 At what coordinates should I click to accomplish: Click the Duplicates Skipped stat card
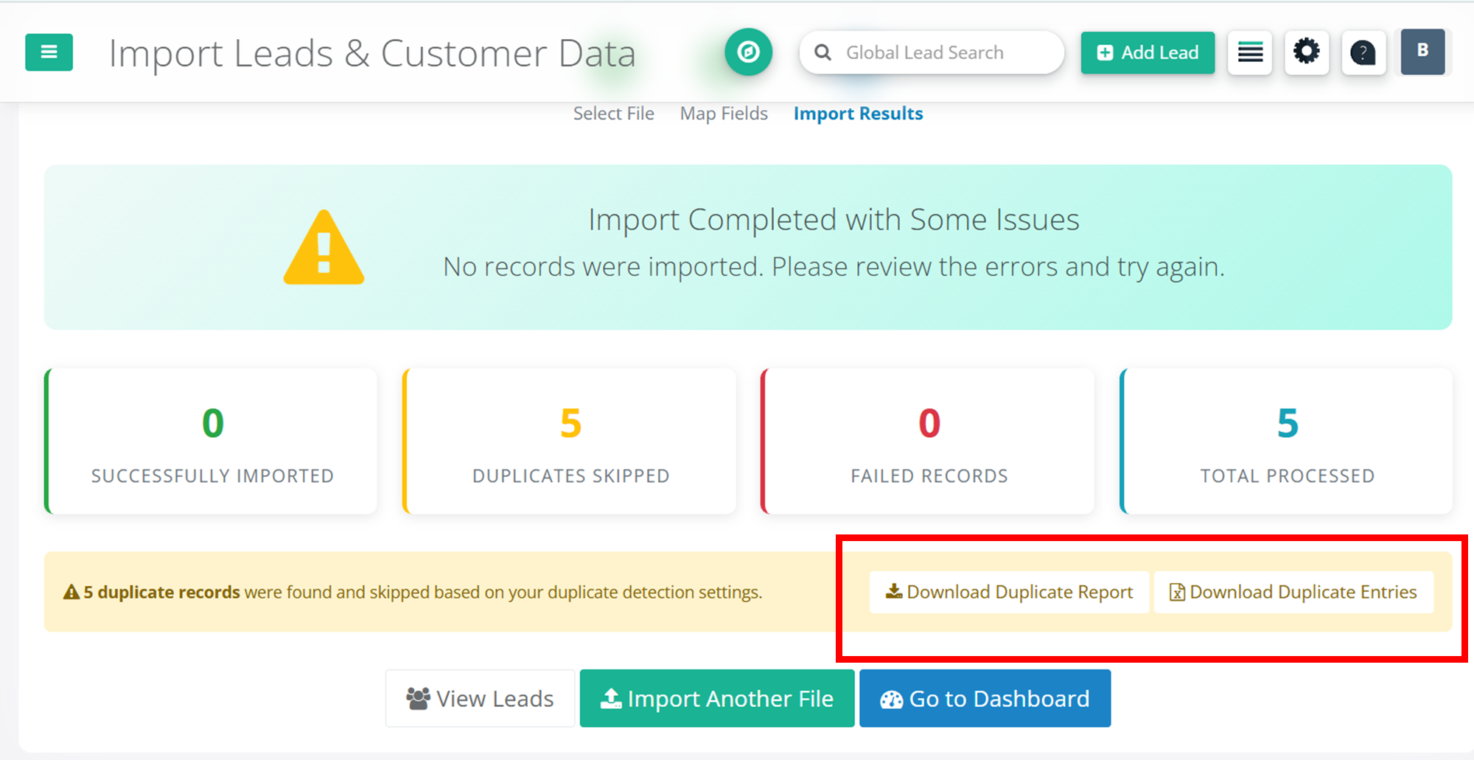coord(570,442)
